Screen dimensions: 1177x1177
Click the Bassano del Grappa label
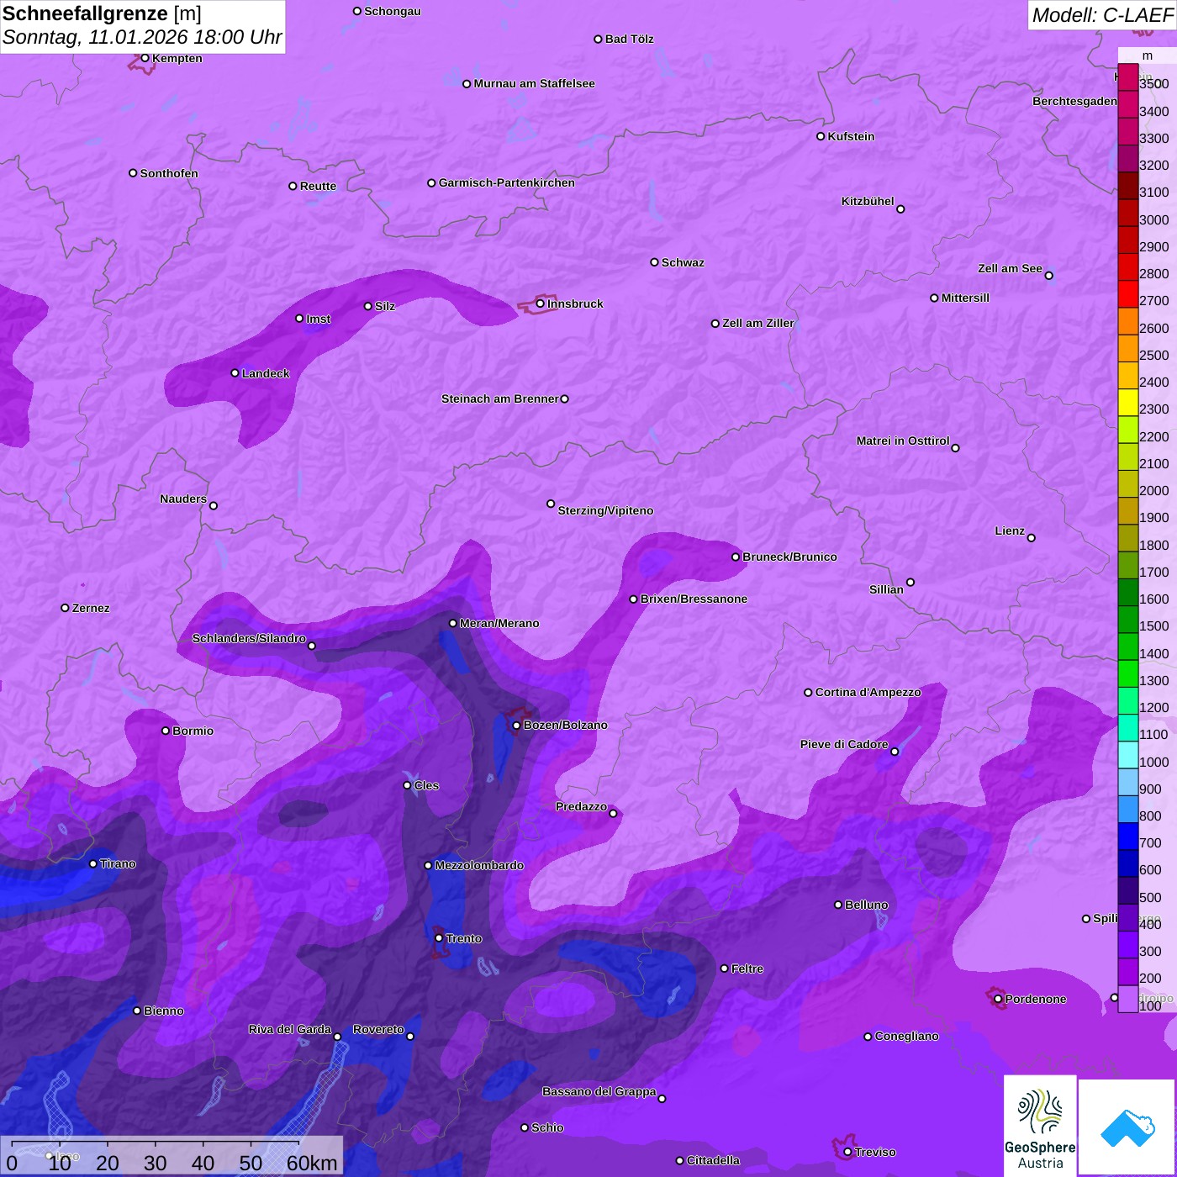[x=599, y=1091]
